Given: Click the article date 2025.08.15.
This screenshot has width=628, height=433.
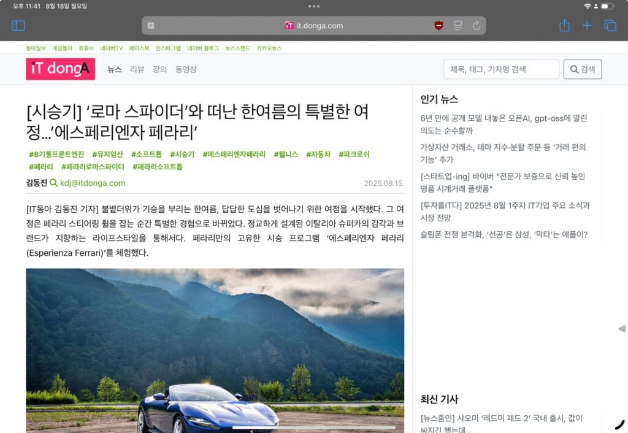Looking at the screenshot, I should tap(384, 183).
